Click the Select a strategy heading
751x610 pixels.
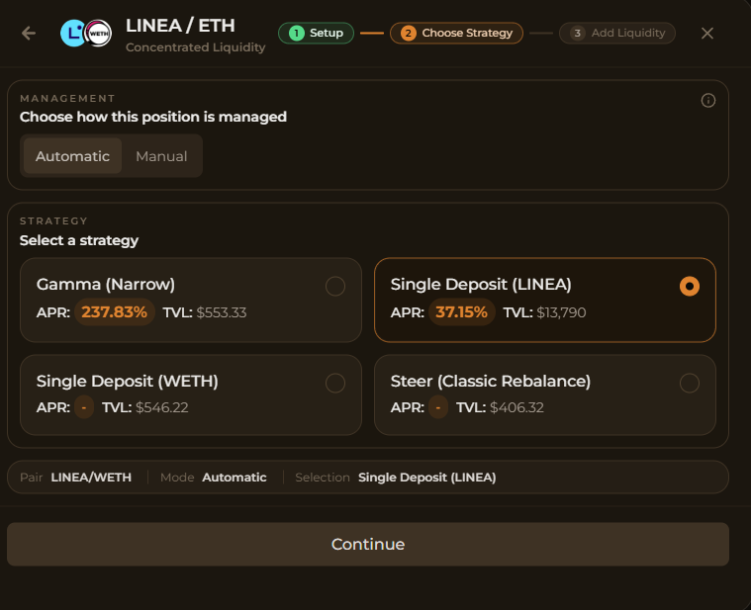(79, 240)
